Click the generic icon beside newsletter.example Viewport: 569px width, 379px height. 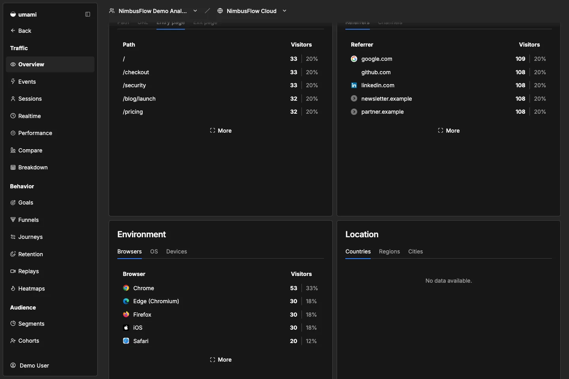[354, 98]
